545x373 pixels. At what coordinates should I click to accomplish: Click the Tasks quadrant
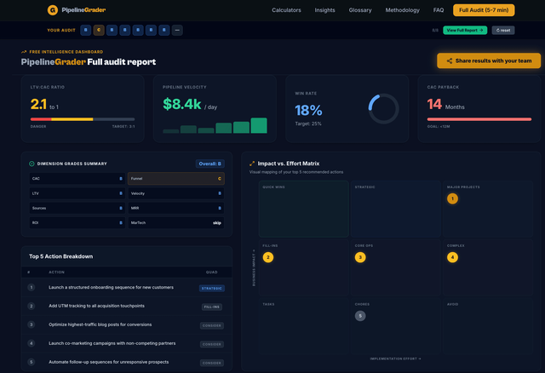pyautogui.click(x=303, y=325)
